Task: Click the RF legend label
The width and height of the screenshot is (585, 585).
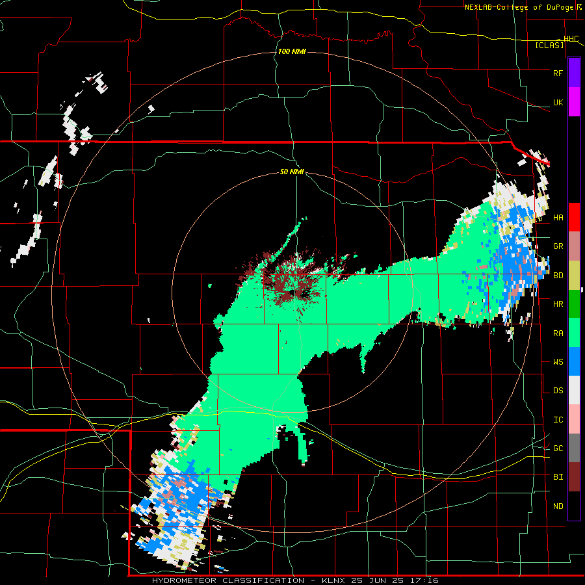Action: click(558, 73)
